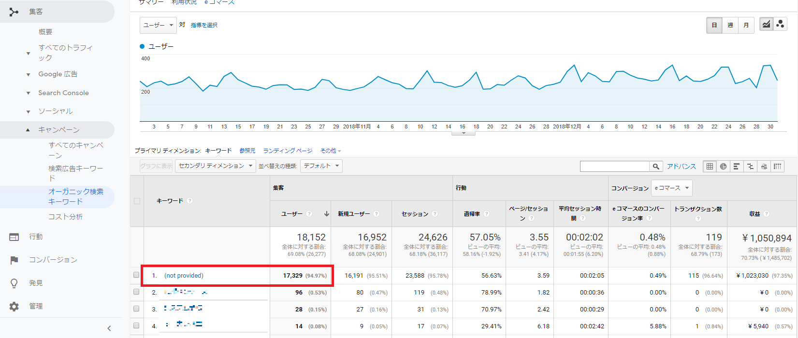Collapse the left sidebar with arrow
Viewport: 798px width, 338px height.
coord(109,328)
